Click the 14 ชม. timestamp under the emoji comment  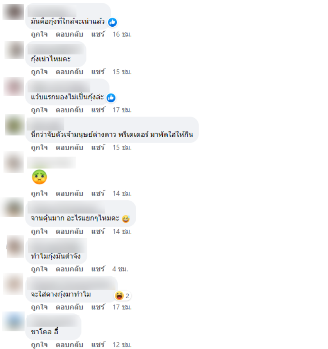tap(122, 193)
